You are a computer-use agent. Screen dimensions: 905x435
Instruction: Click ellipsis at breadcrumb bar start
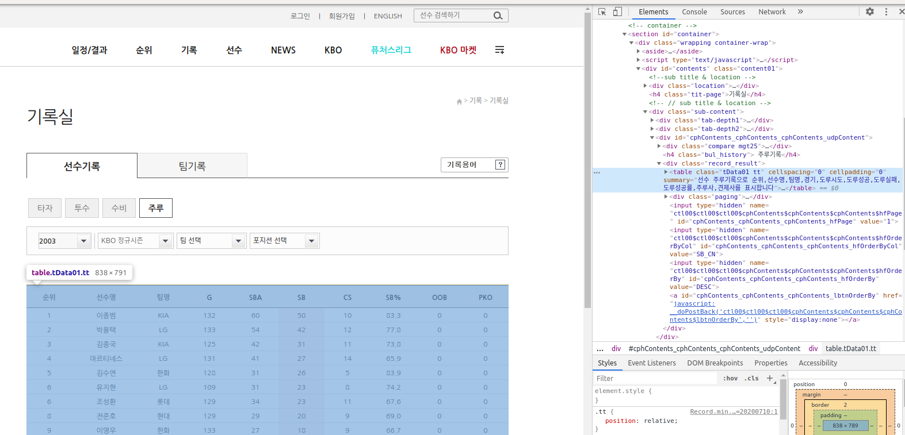[x=600, y=349]
